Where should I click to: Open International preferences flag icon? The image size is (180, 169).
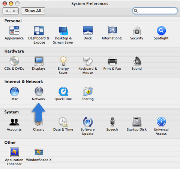tap(112, 31)
